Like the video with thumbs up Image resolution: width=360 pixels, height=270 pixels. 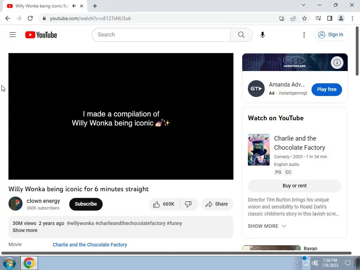pos(164,204)
